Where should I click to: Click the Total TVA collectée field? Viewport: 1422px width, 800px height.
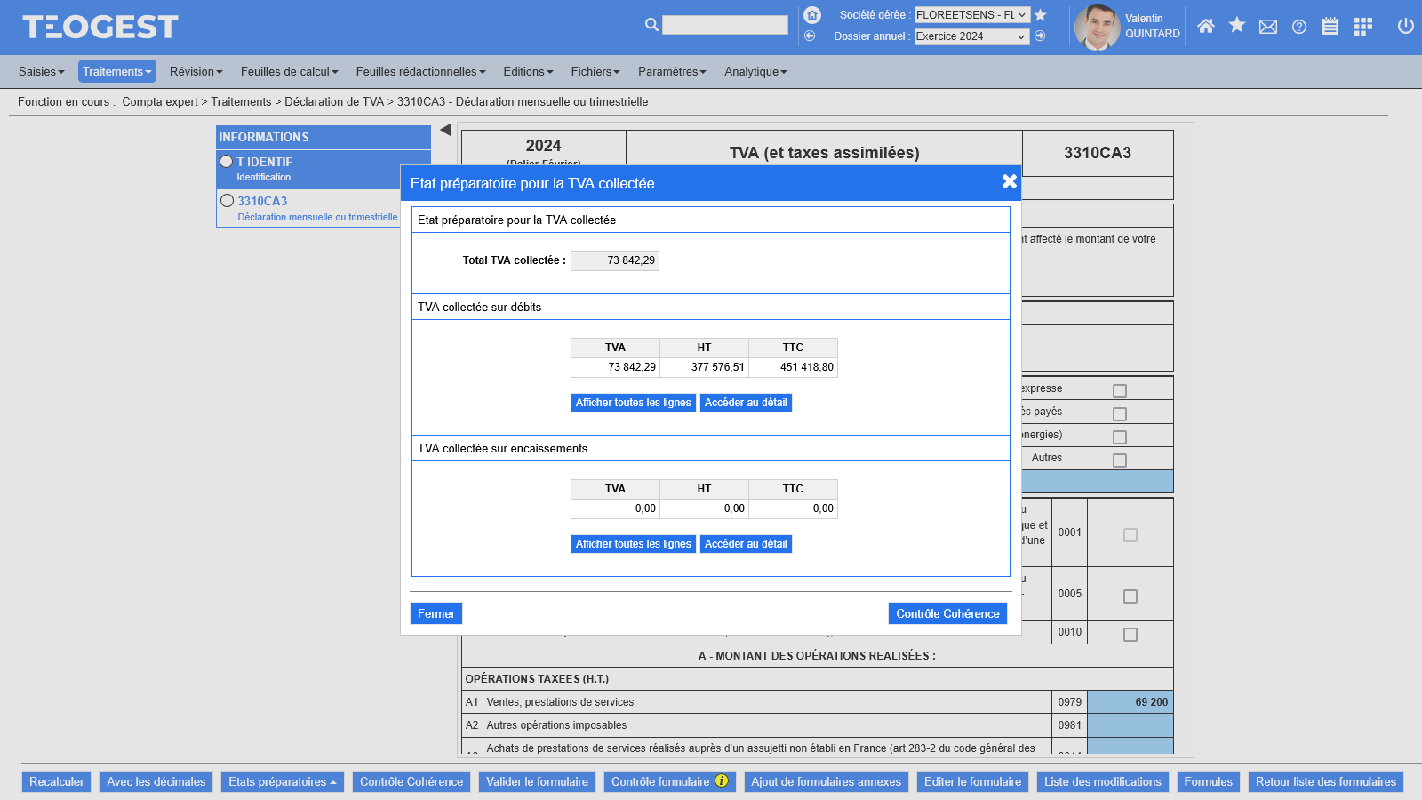pyautogui.click(x=614, y=260)
